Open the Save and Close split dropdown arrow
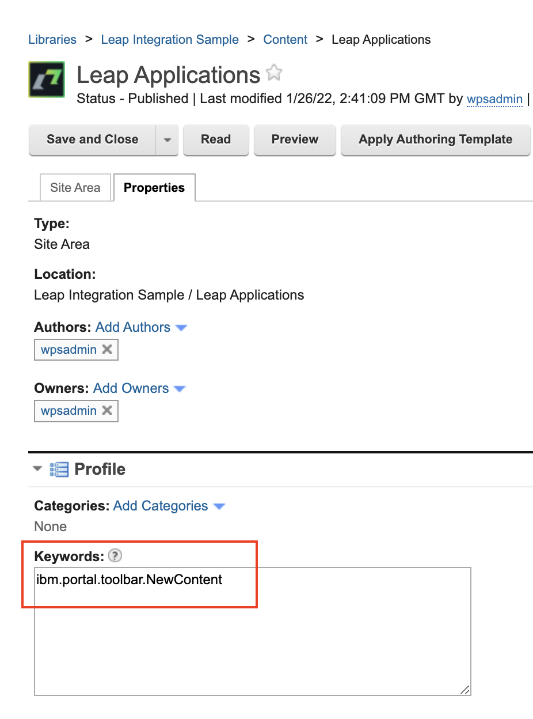 167,139
